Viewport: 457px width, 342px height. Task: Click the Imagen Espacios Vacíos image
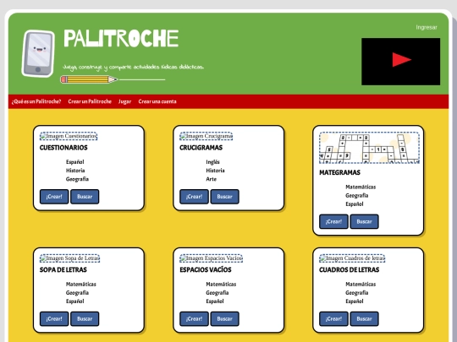211,258
